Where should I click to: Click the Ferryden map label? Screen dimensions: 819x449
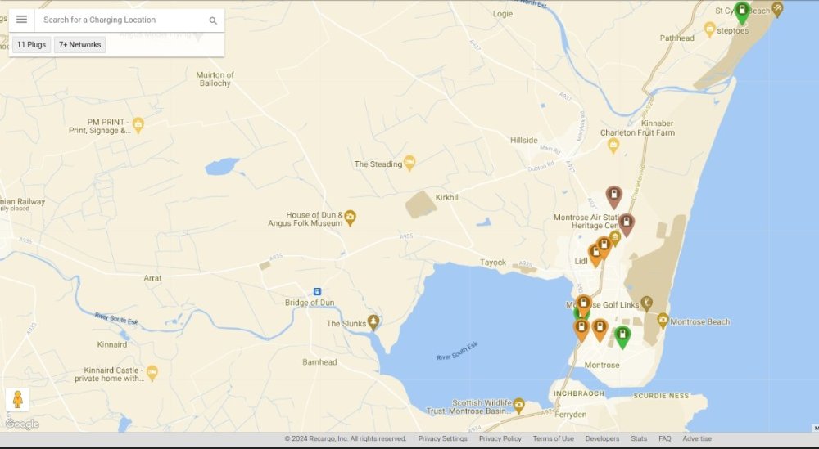(570, 415)
